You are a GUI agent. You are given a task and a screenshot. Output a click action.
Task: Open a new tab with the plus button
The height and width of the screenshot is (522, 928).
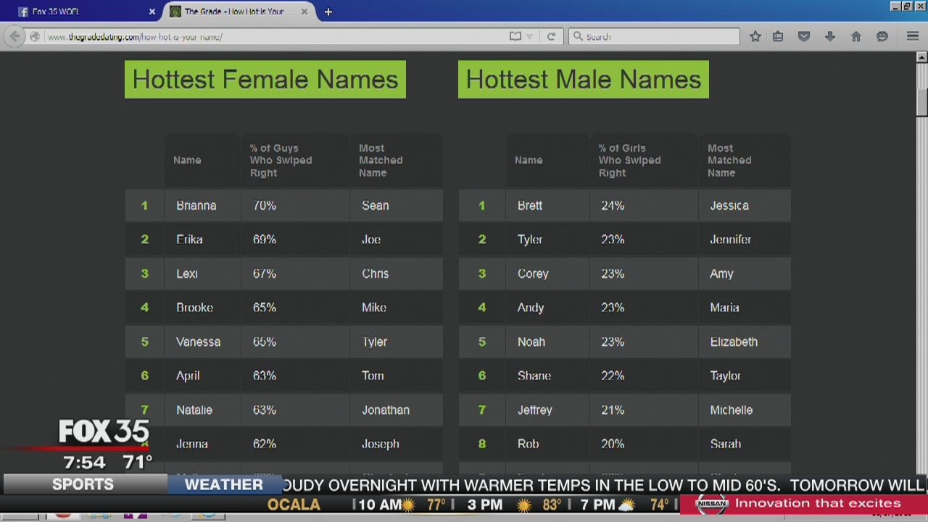point(328,12)
